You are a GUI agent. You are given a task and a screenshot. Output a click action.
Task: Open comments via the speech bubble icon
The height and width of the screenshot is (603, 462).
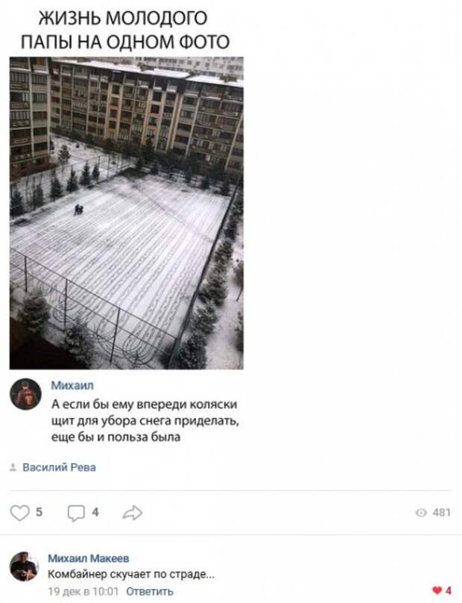(x=76, y=513)
